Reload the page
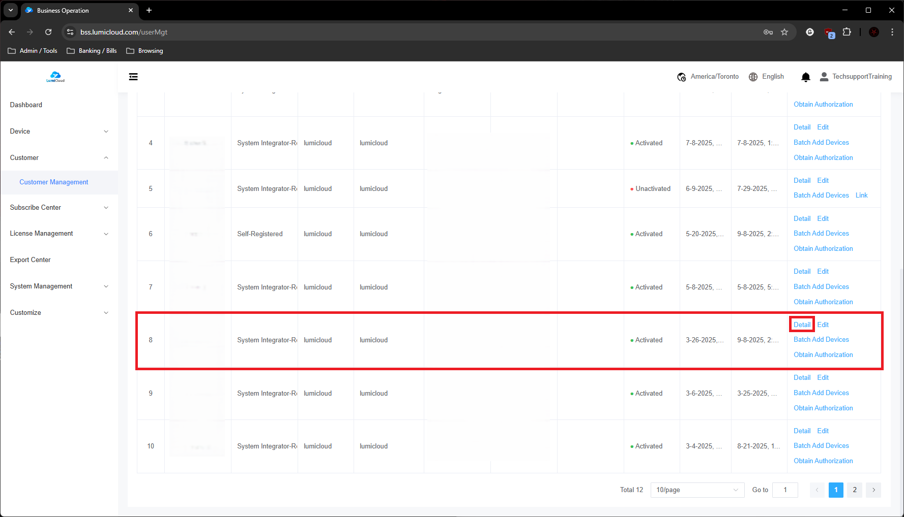The image size is (904, 517). pos(48,32)
